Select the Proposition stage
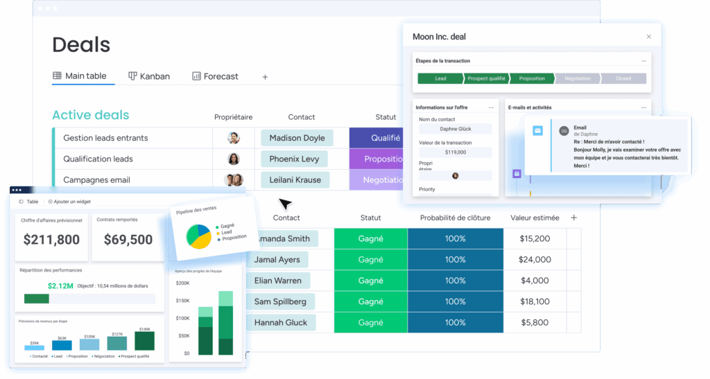The height and width of the screenshot is (379, 710). click(532, 79)
